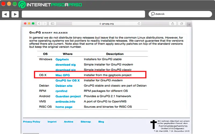
Task: Click the black cross memorial icon
Action: (153, 124)
